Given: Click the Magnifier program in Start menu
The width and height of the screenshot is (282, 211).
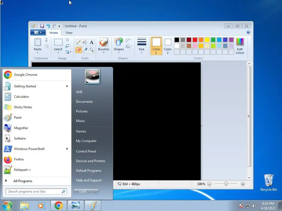Looking at the screenshot, I should click(x=37, y=128).
